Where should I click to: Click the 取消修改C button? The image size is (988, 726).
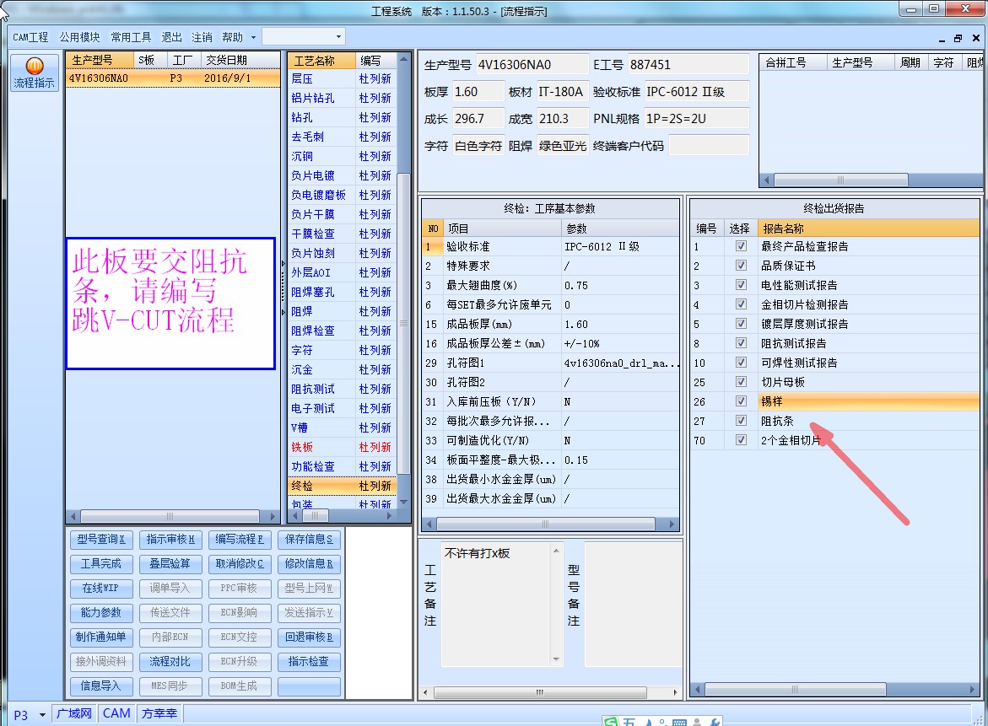click(x=240, y=563)
